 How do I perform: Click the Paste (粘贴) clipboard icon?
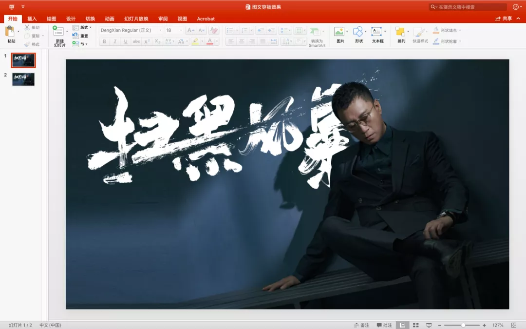10,31
